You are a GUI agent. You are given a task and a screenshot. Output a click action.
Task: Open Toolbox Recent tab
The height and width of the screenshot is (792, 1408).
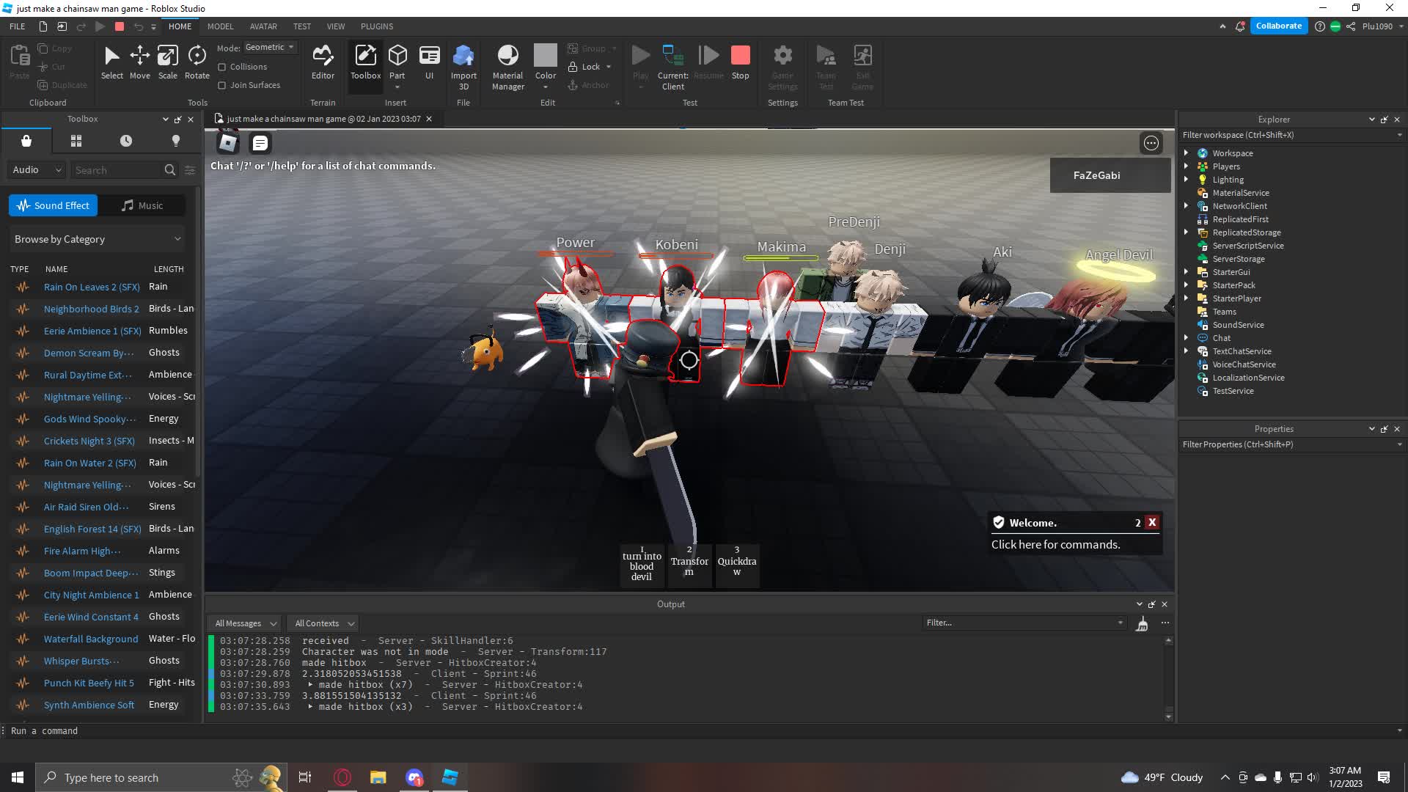coord(126,141)
